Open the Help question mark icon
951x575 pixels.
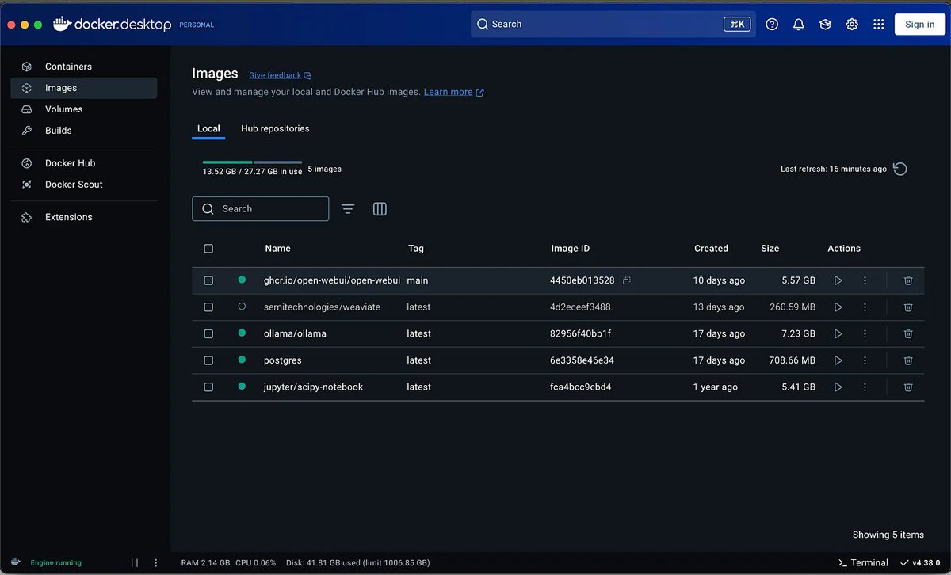pos(772,25)
